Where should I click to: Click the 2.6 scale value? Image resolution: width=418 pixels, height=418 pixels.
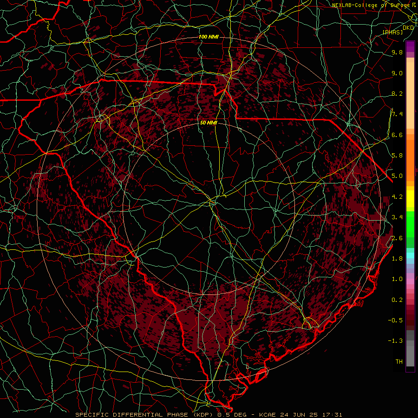397,238
